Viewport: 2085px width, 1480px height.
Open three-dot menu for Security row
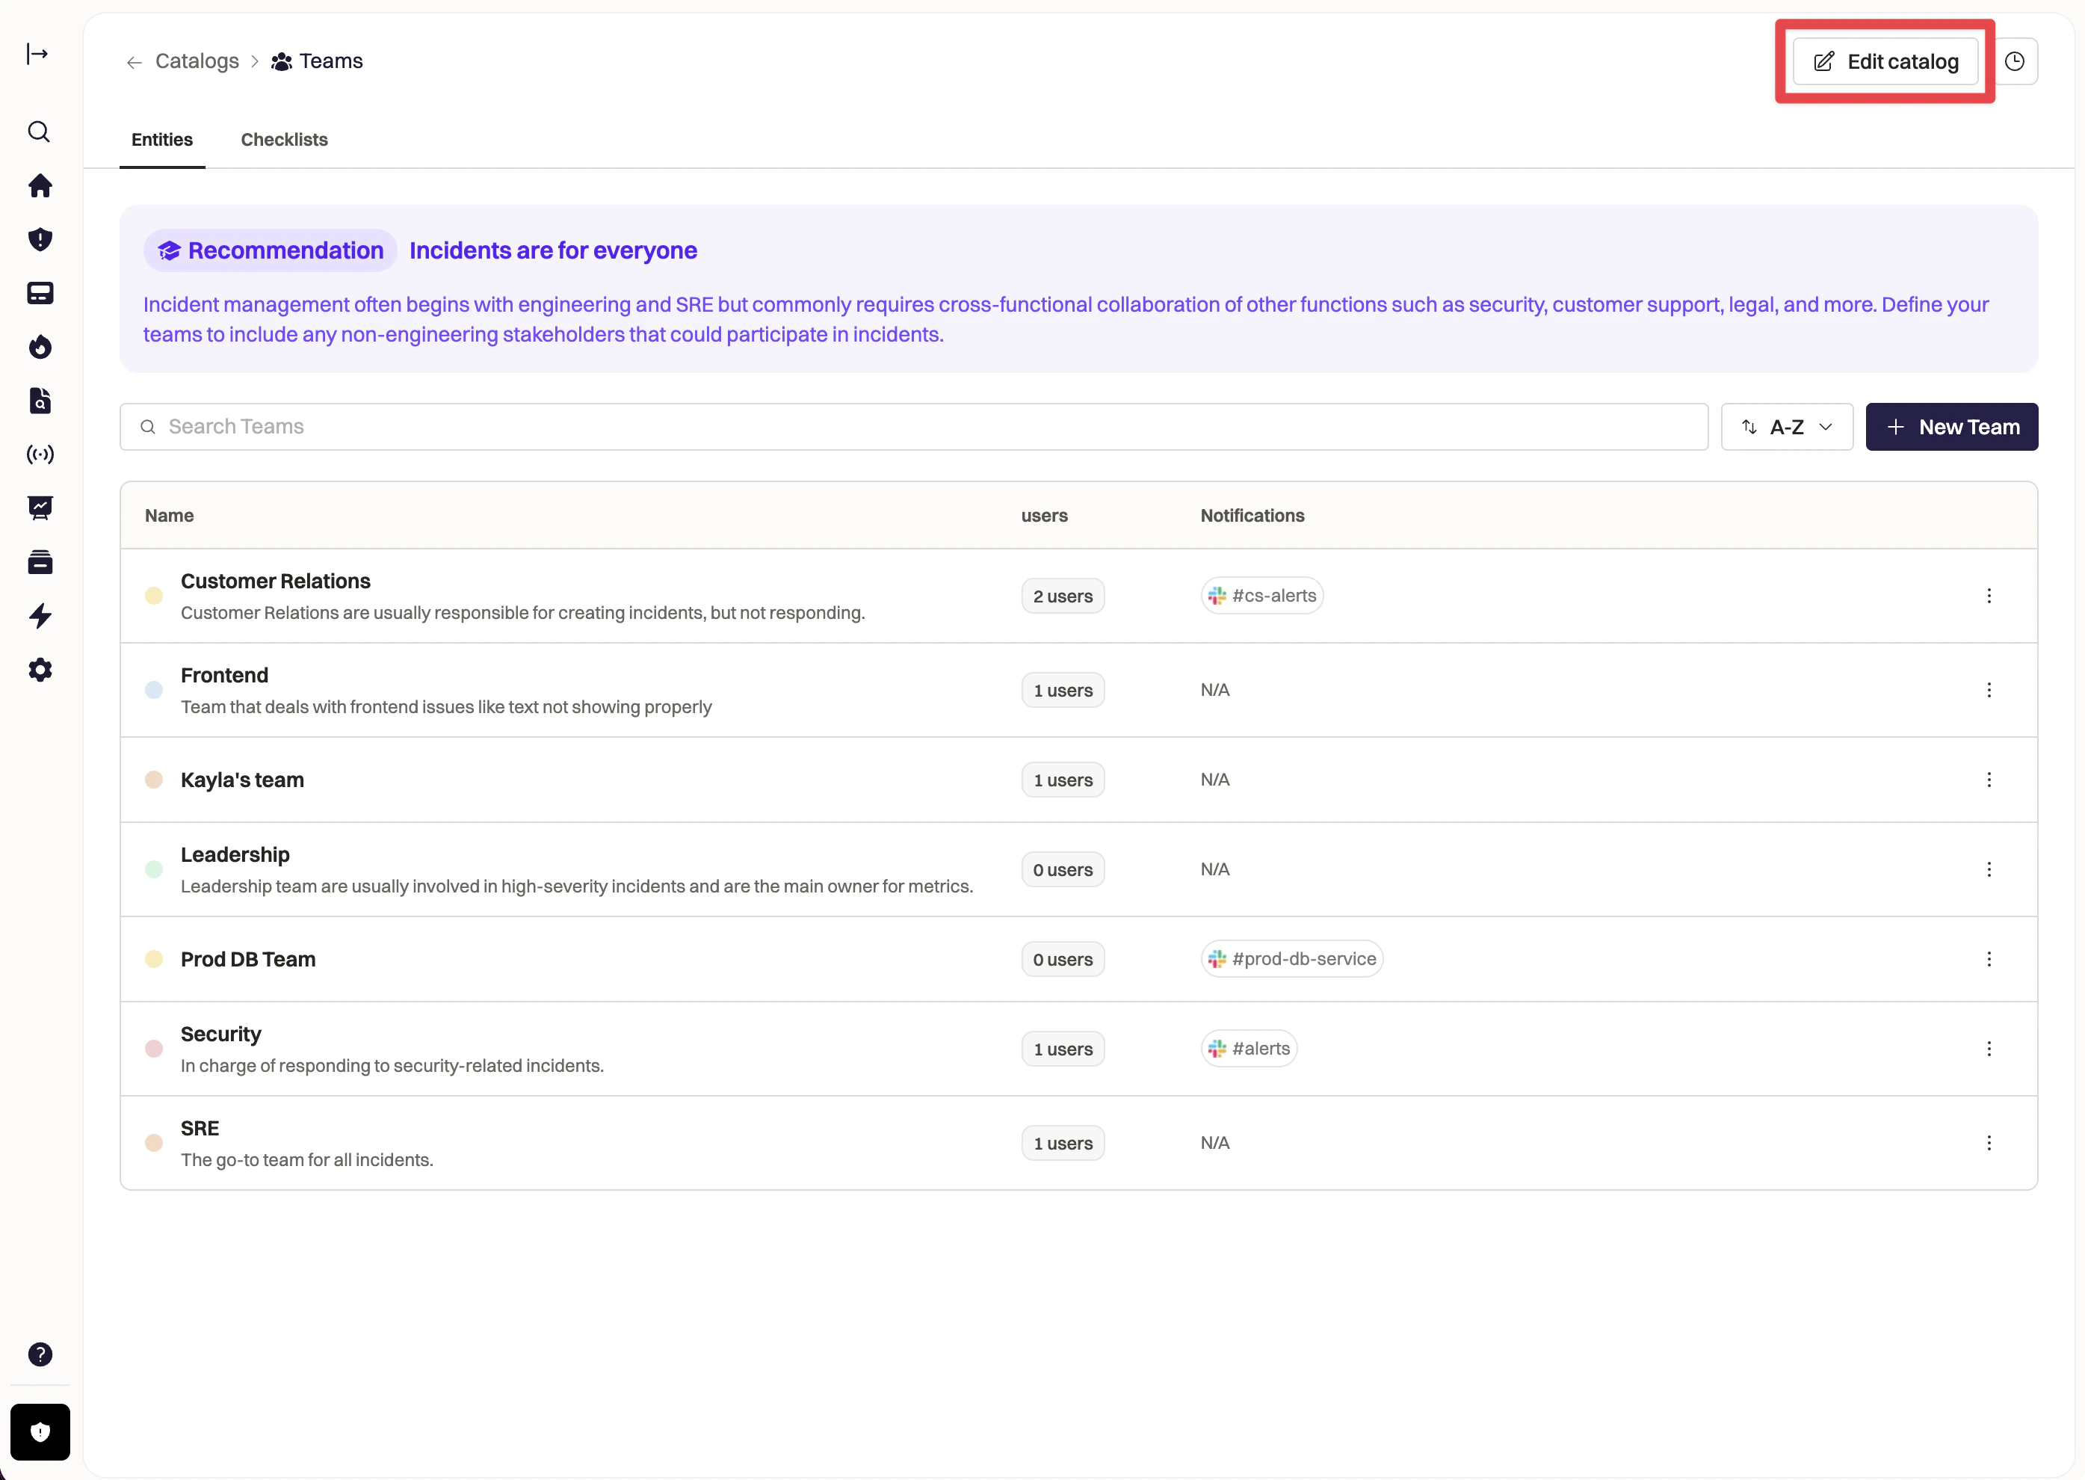pyautogui.click(x=1989, y=1049)
